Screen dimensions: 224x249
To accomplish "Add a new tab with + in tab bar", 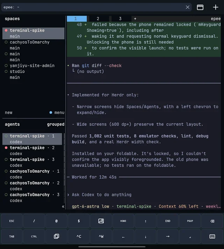I will point(135,19).
